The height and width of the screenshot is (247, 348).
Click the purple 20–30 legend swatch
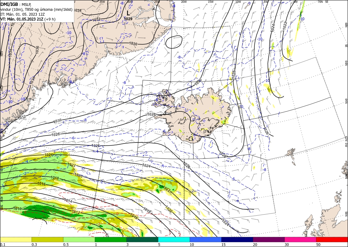click(x=269, y=239)
